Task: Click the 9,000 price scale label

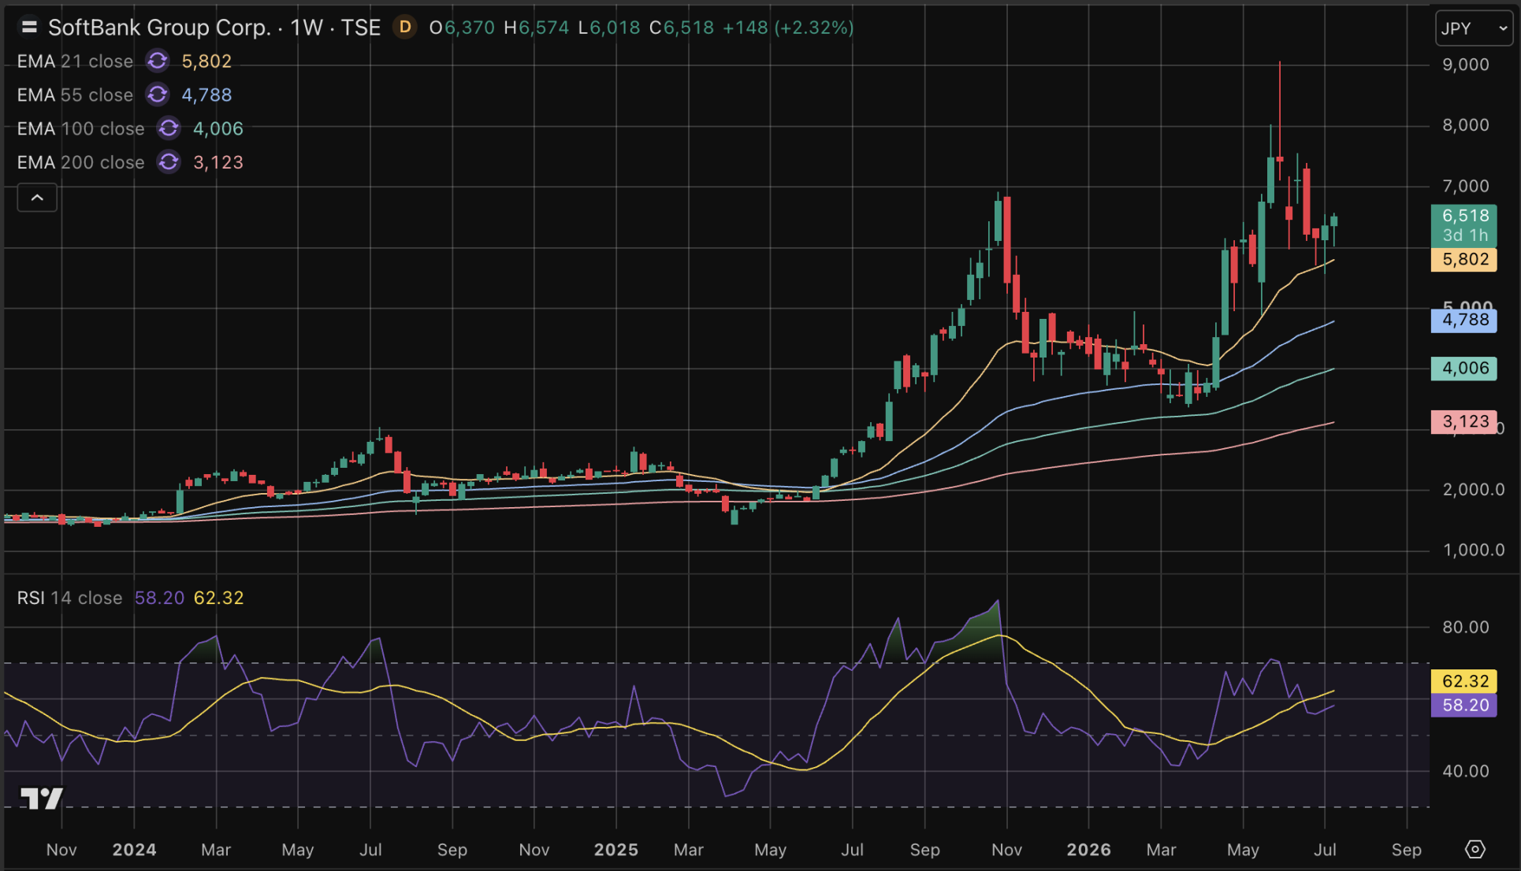Action: point(1466,65)
